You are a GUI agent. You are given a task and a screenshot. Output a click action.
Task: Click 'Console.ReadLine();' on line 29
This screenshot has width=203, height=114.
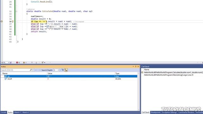click(42, 2)
